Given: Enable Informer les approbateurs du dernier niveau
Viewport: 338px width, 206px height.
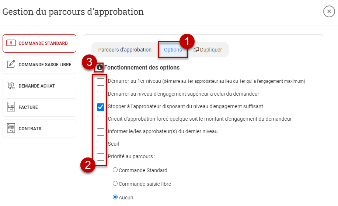Looking at the screenshot, I should pyautogui.click(x=101, y=132).
